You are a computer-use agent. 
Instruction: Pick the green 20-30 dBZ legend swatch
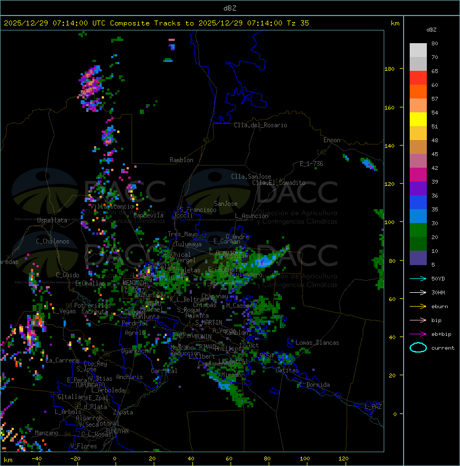(418, 230)
